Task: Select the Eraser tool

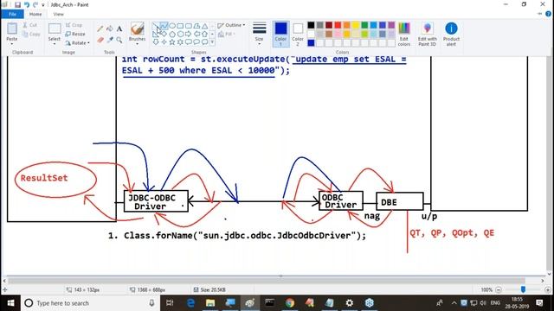Action: (x=100, y=41)
